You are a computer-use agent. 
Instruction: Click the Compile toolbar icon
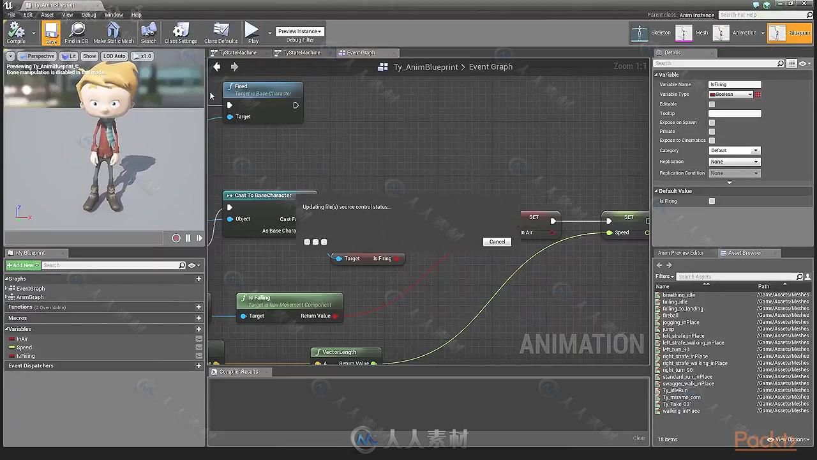pyautogui.click(x=16, y=33)
